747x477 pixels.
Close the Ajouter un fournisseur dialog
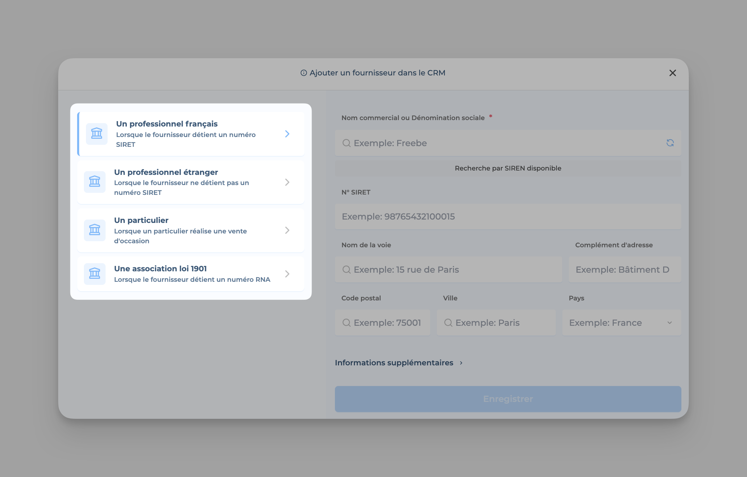[672, 73]
